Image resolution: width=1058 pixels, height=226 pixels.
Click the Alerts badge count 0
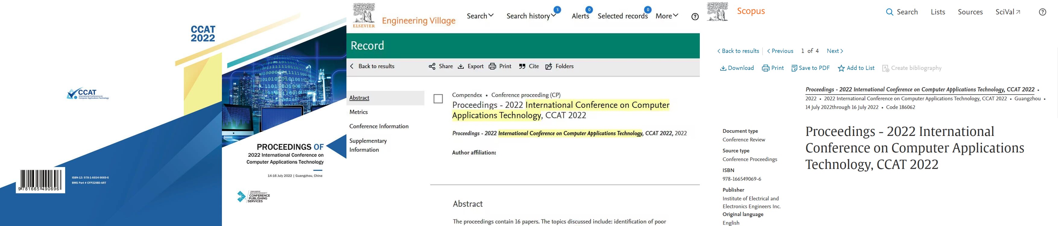589,9
